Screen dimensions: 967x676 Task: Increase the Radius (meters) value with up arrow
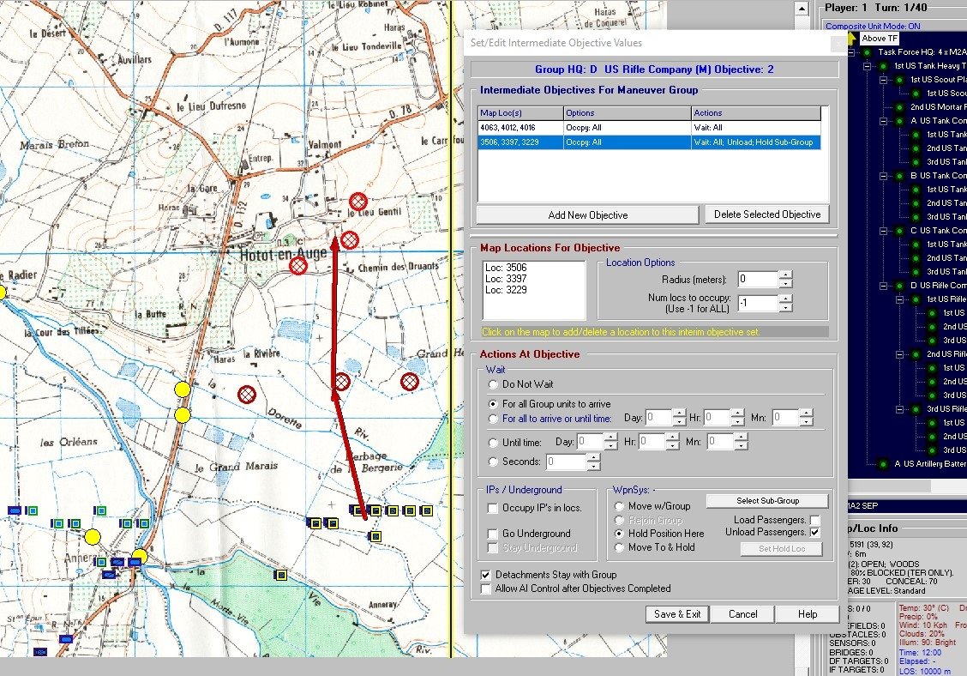(x=785, y=275)
